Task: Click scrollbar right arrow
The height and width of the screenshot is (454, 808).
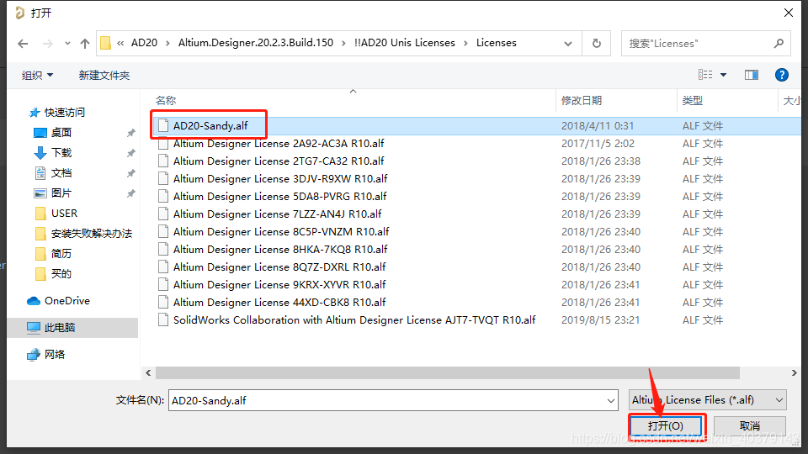Action: (x=794, y=372)
